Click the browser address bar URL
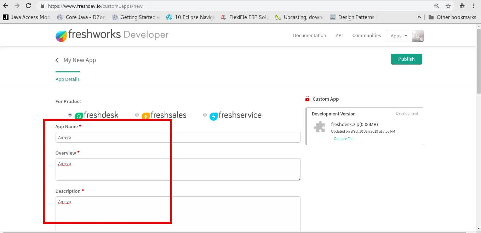The height and width of the screenshot is (233, 481). (96, 6)
